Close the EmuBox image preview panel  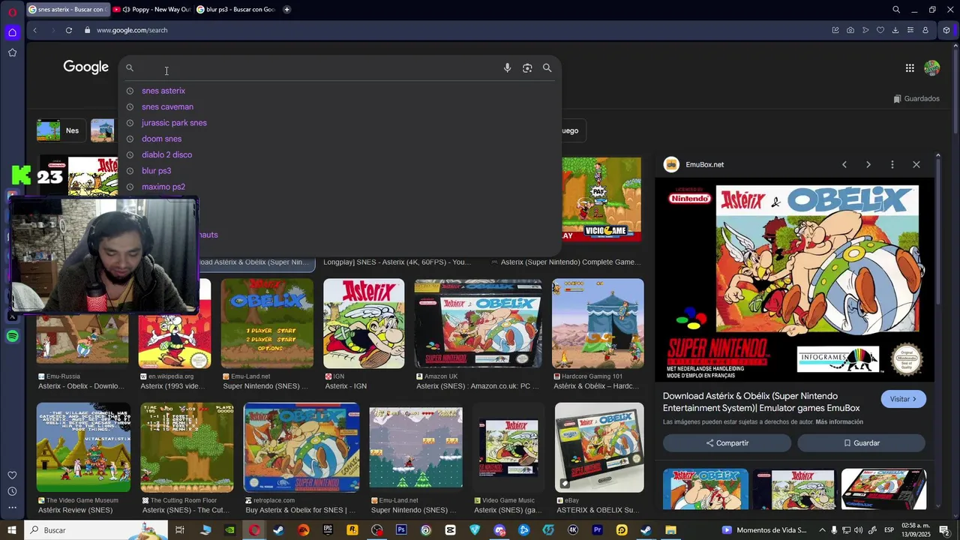916,164
